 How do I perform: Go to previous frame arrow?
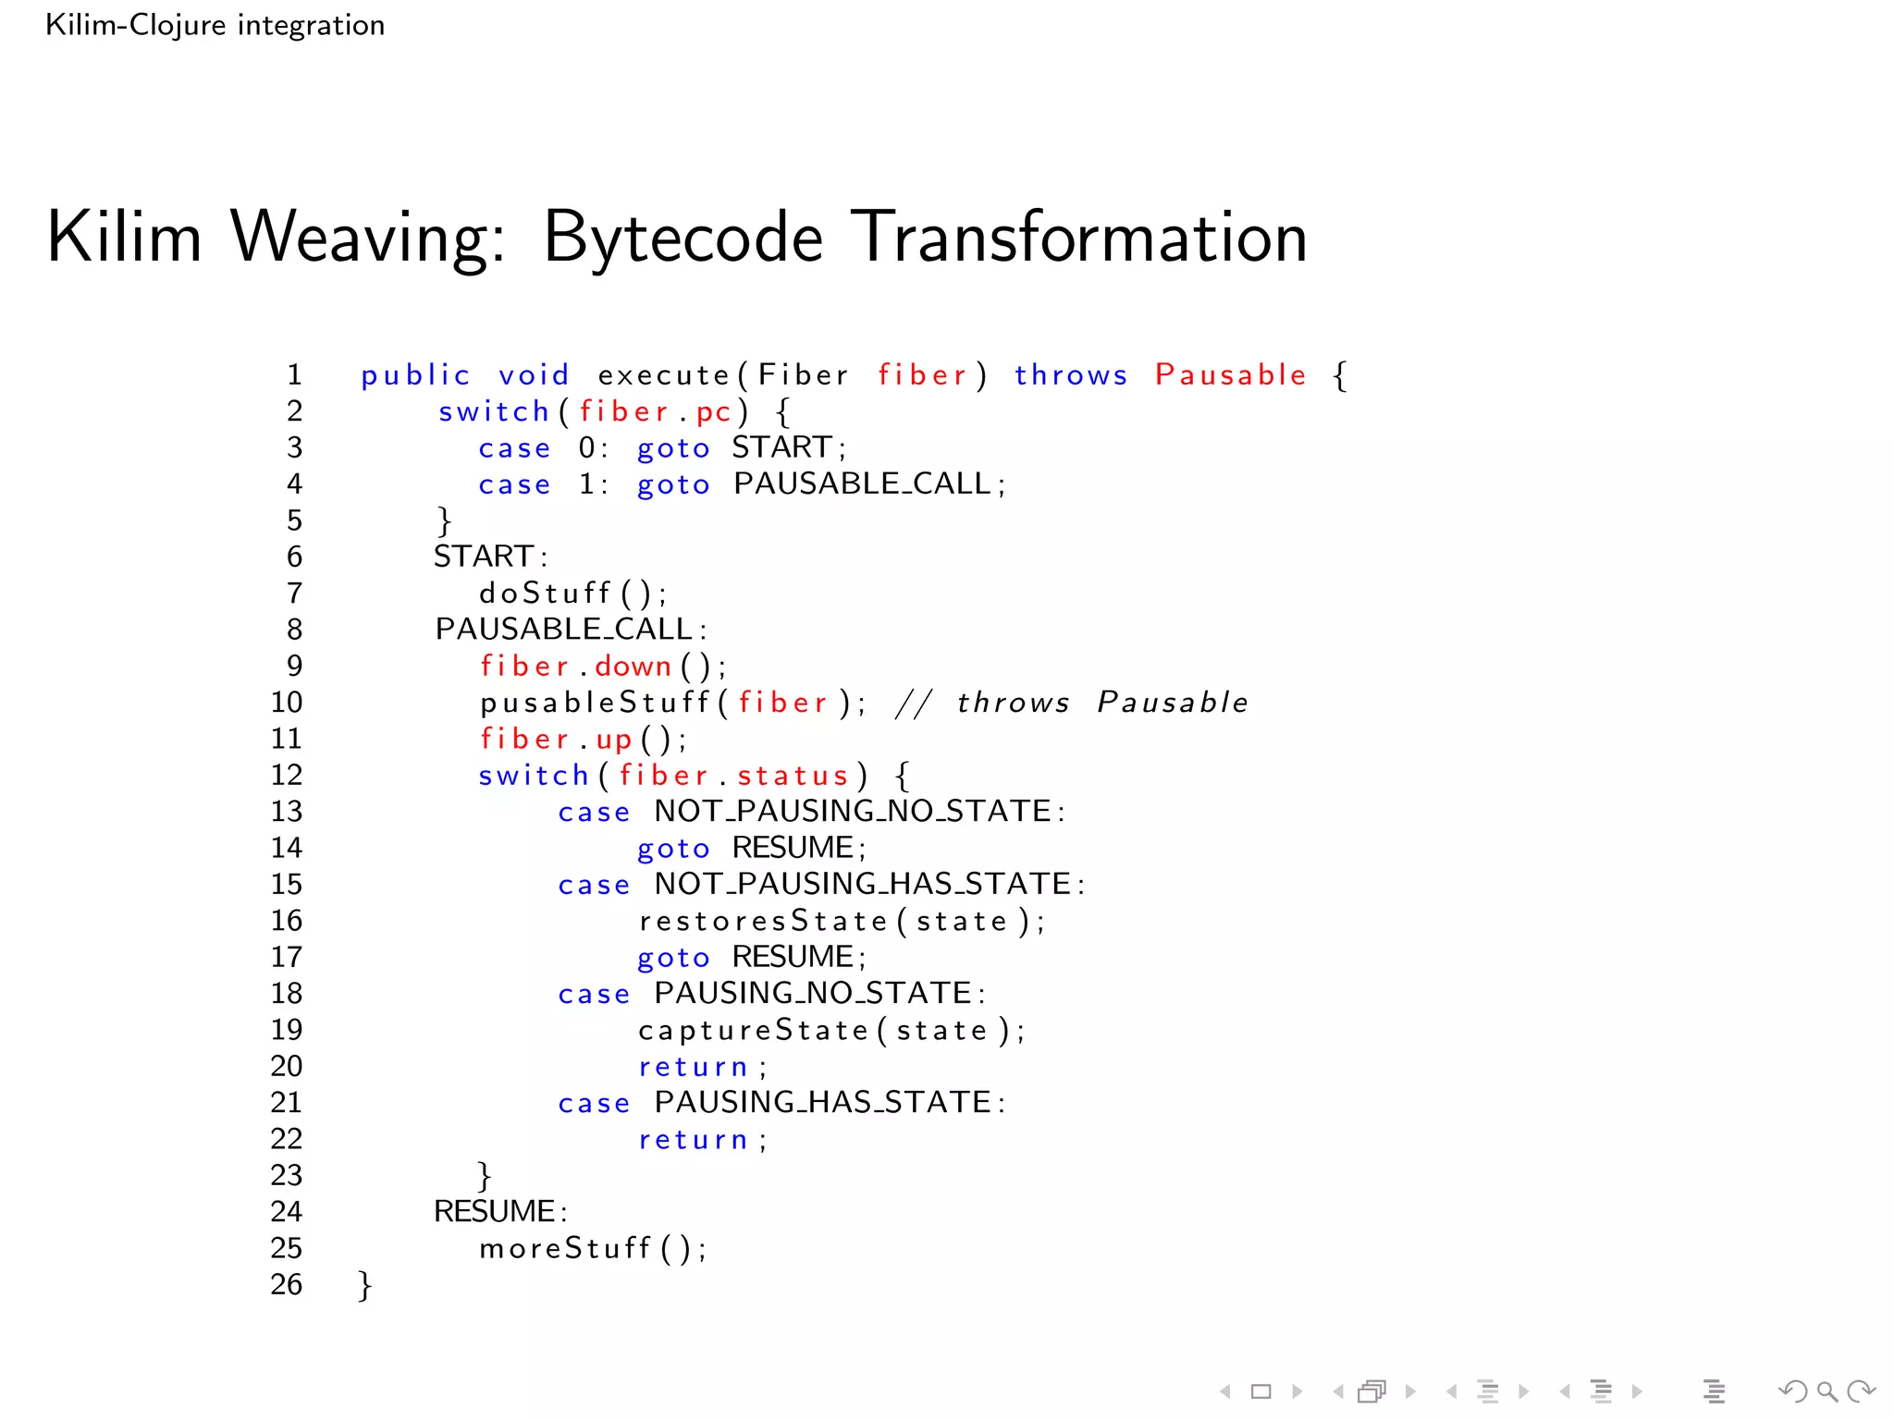pyautogui.click(x=1338, y=1391)
